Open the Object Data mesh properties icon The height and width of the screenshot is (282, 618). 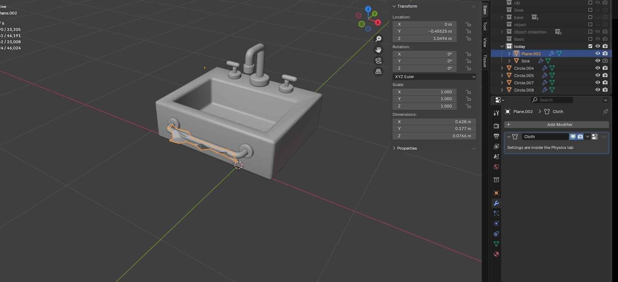click(x=496, y=244)
